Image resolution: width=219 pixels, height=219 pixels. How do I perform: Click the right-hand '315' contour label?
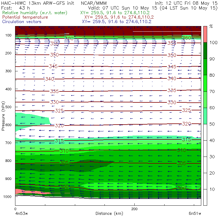point(187,139)
